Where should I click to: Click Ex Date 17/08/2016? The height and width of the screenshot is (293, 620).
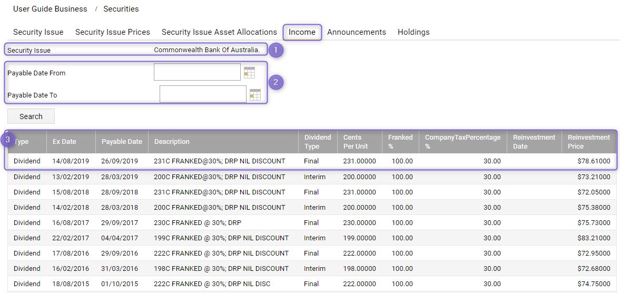coord(71,253)
